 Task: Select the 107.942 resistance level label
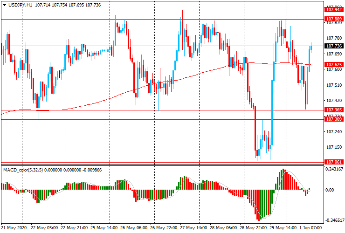tap(334, 10)
